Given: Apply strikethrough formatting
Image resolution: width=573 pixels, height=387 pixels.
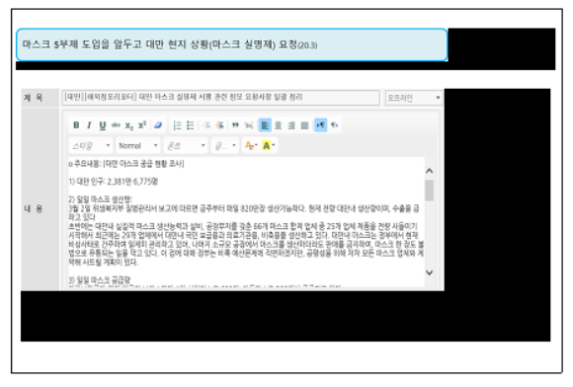Looking at the screenshot, I should [x=116, y=125].
